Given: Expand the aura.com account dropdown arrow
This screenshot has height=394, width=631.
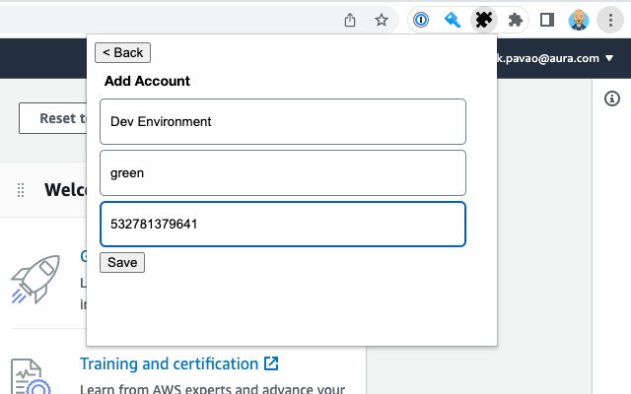Looking at the screenshot, I should point(609,58).
